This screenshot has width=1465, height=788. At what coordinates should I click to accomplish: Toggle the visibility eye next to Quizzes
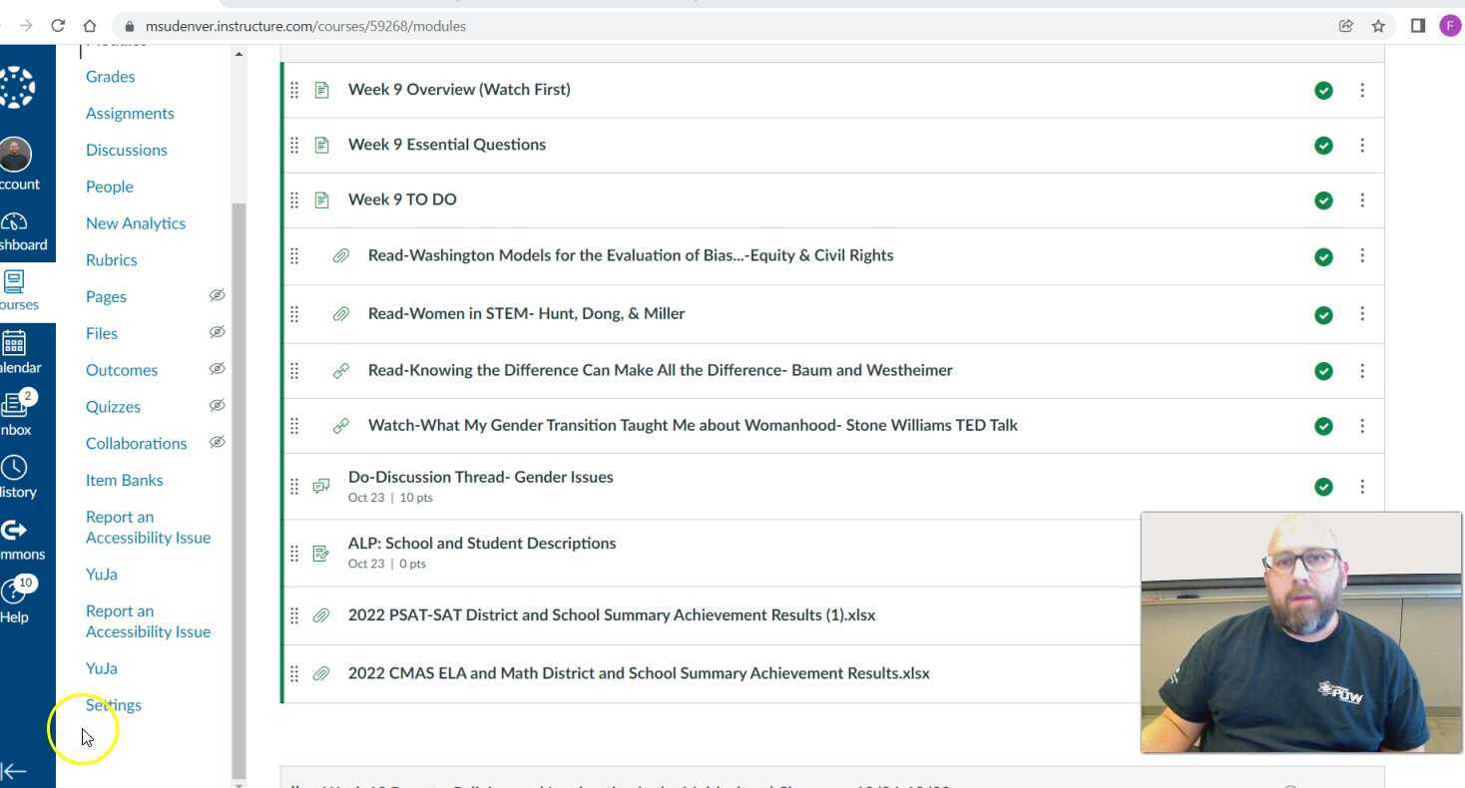pos(217,406)
